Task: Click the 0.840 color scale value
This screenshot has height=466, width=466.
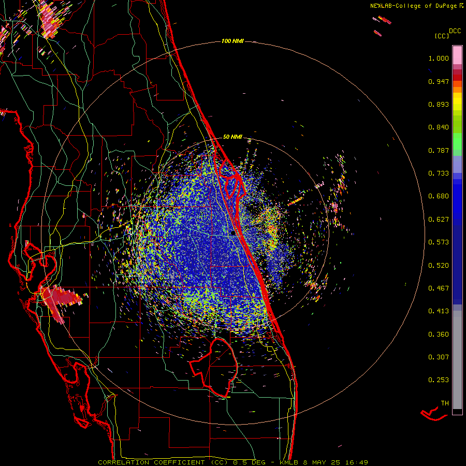Action: coord(439,127)
